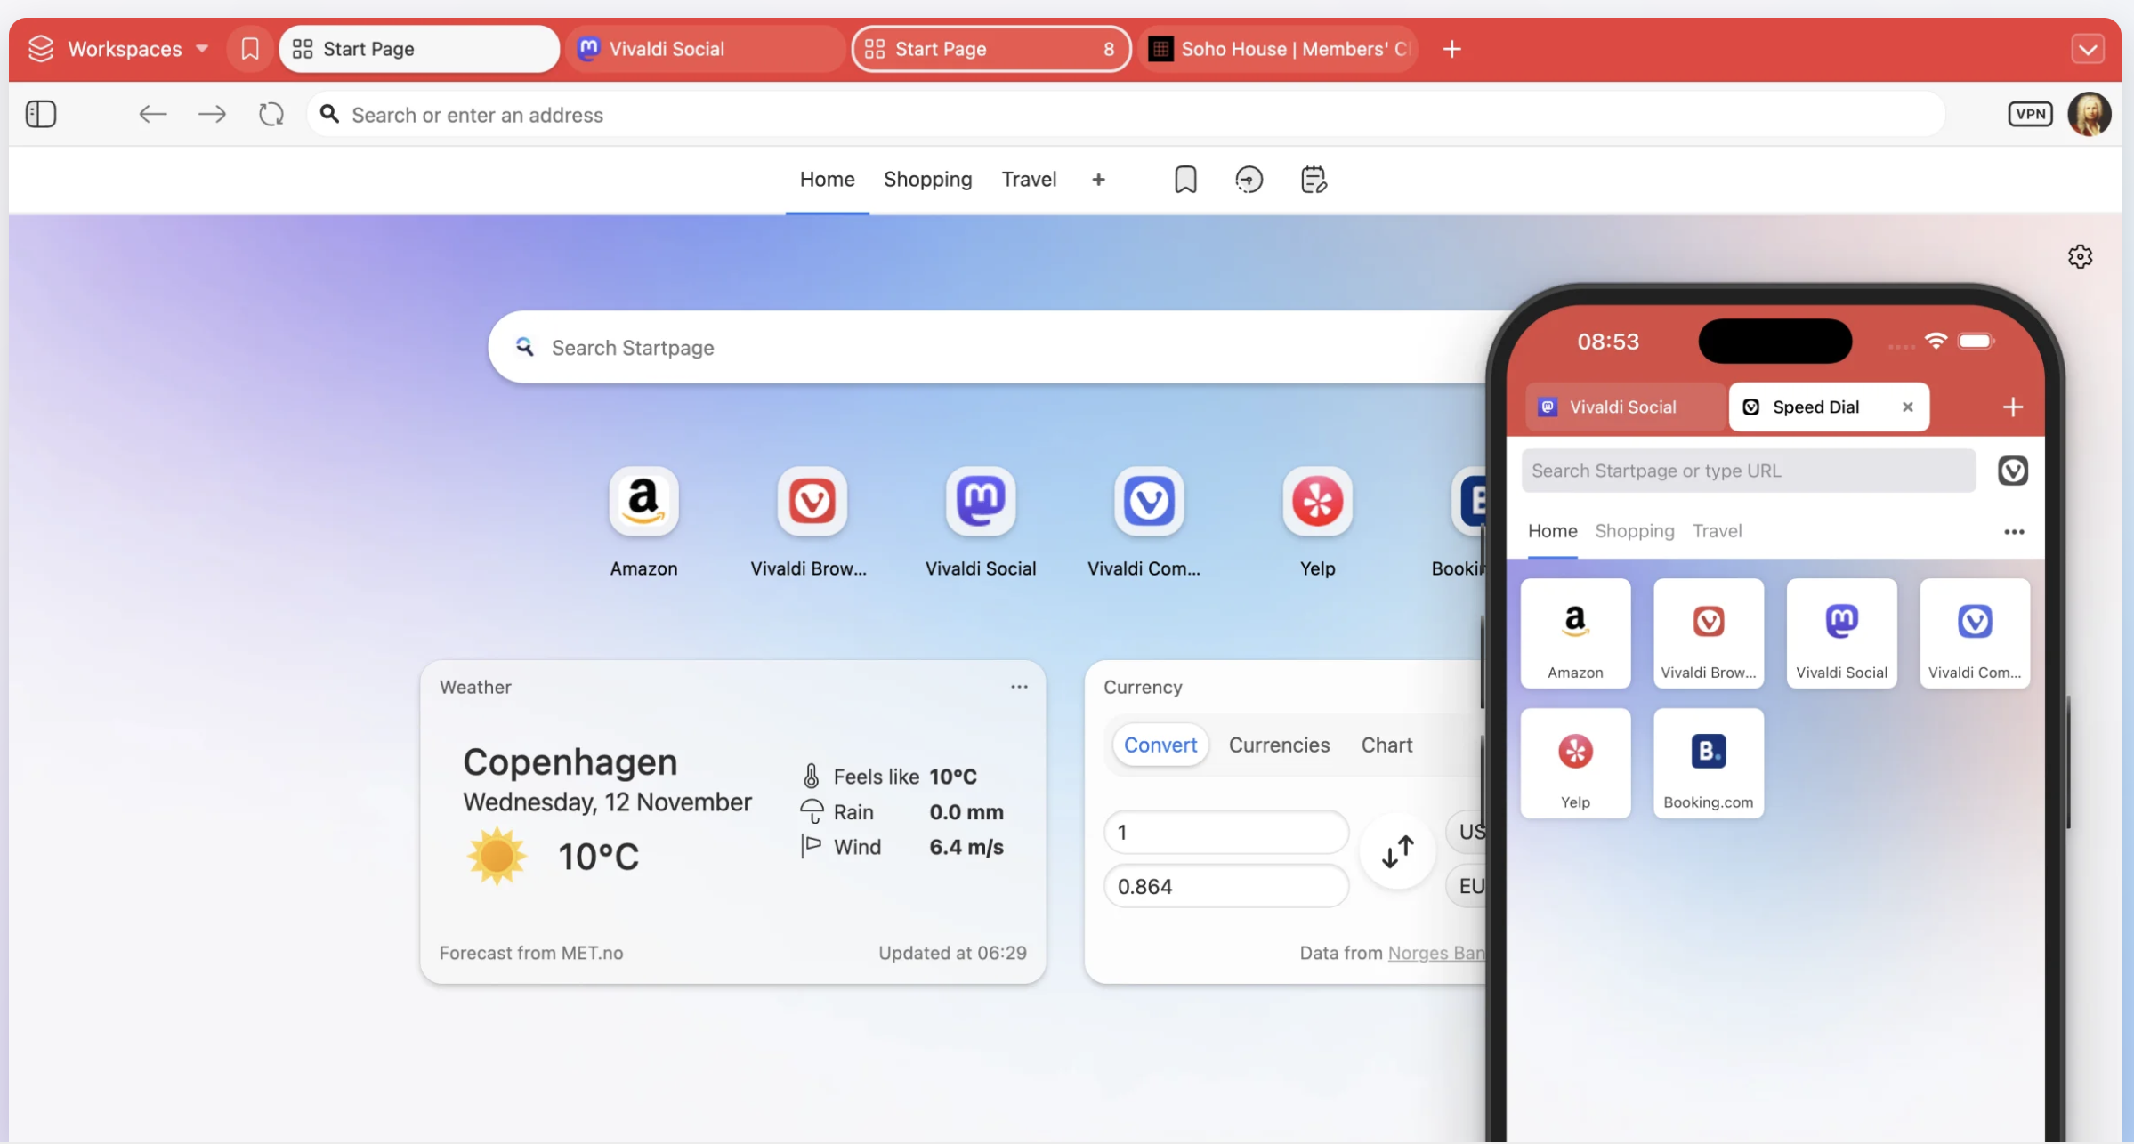Open the Workspaces dropdown
The image size is (2134, 1144).
[118, 49]
